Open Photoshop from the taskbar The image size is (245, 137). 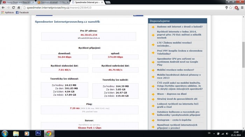click(x=38, y=133)
